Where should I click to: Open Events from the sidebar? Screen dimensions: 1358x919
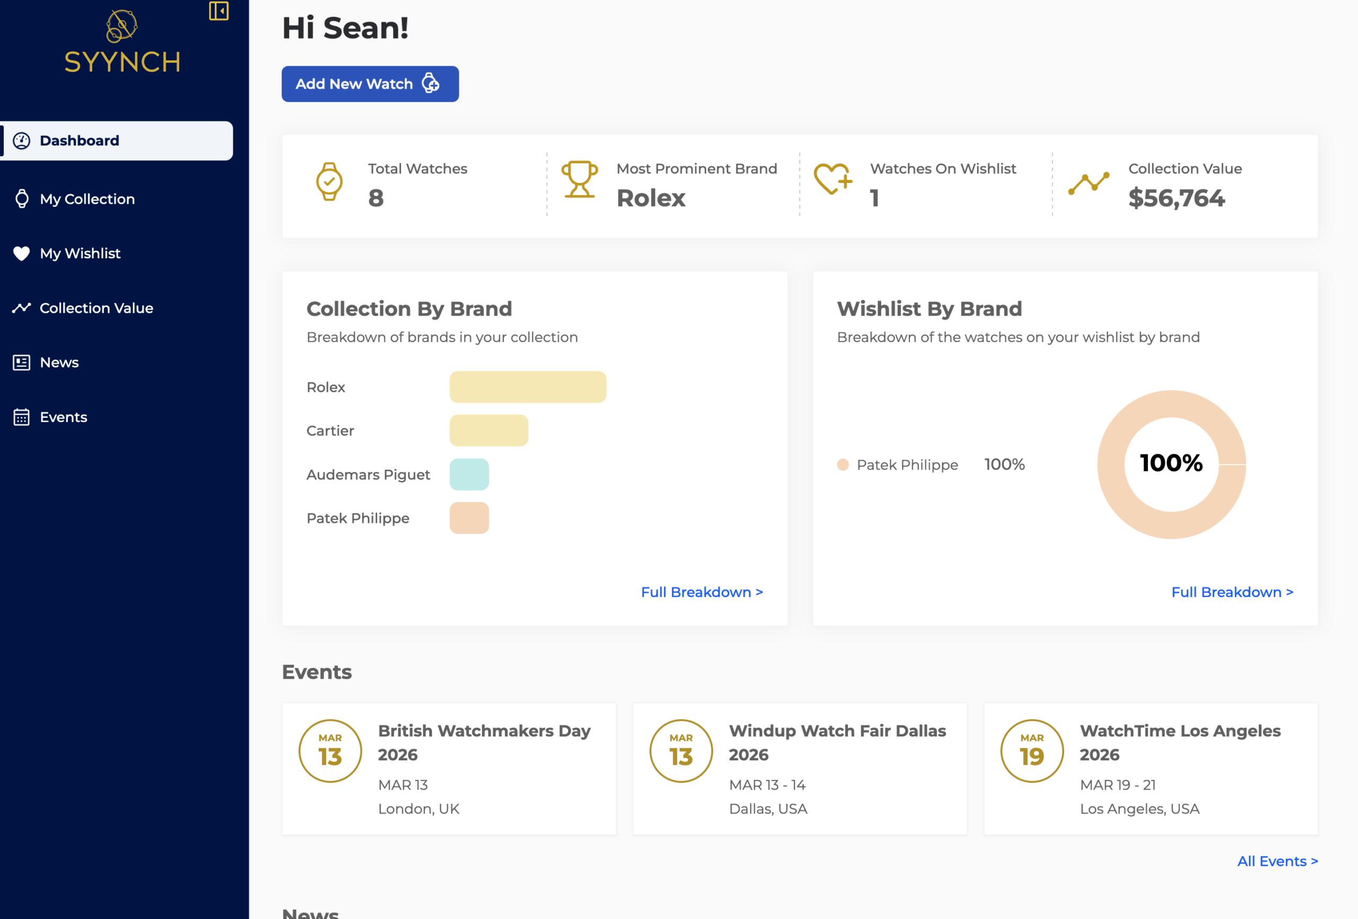(x=63, y=417)
